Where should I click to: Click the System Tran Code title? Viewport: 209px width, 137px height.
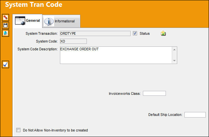(34, 5)
